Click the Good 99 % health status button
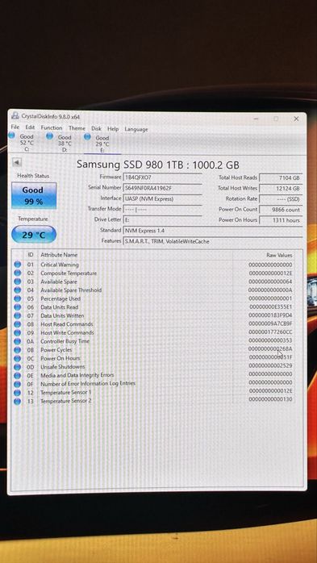 [34, 196]
